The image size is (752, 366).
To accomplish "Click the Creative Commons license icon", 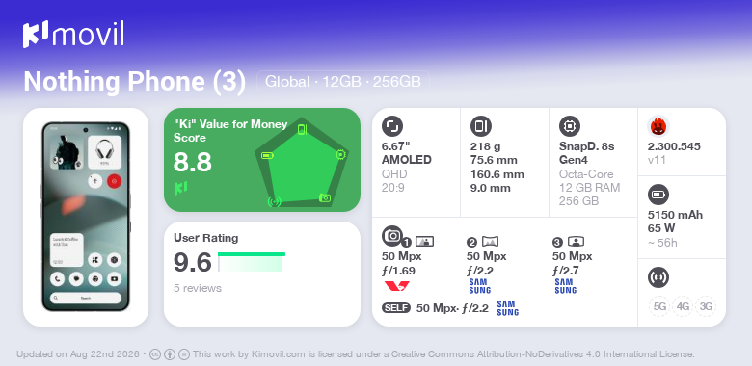I will pyautogui.click(x=155, y=355).
